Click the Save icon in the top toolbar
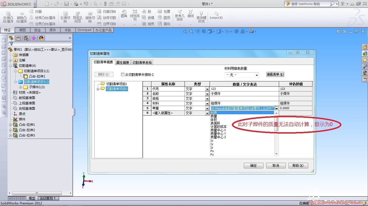Viewport: 368px width, 206px height. [67, 4]
